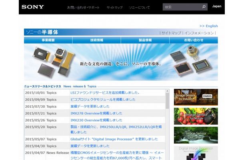Open Digital Image Processor update link
Screen dimensions: 244x160
114,139
